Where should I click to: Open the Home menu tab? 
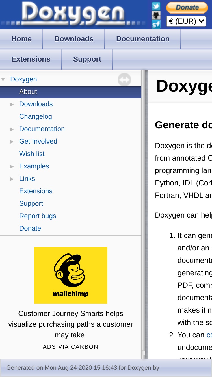21,39
